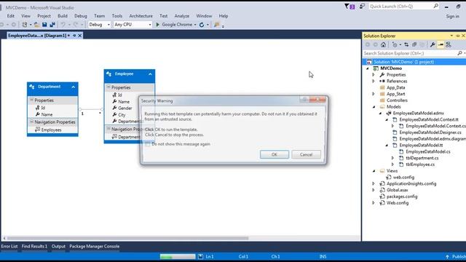Click the Search Solution Explorer field
This screenshot has height=262, width=466.
tap(409, 53)
